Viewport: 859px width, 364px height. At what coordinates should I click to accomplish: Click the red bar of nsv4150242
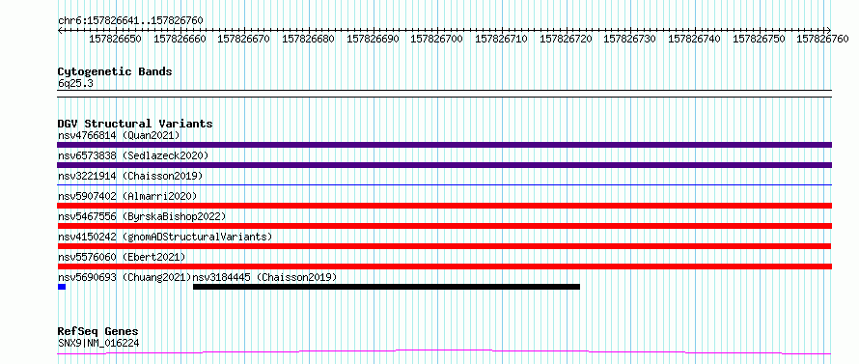444,246
